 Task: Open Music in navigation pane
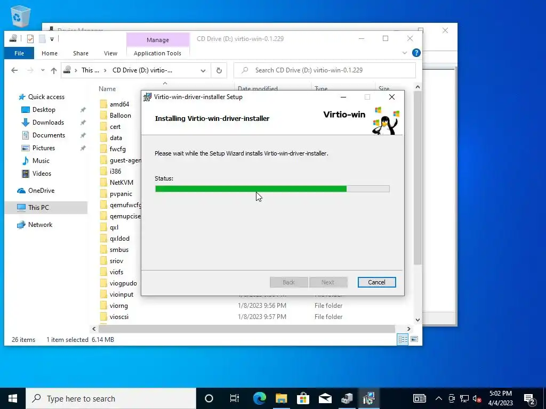(41, 161)
